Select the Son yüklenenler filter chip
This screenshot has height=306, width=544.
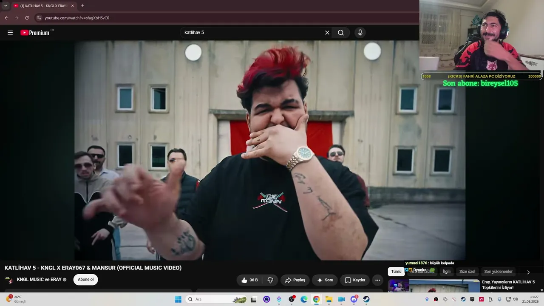coord(499,272)
